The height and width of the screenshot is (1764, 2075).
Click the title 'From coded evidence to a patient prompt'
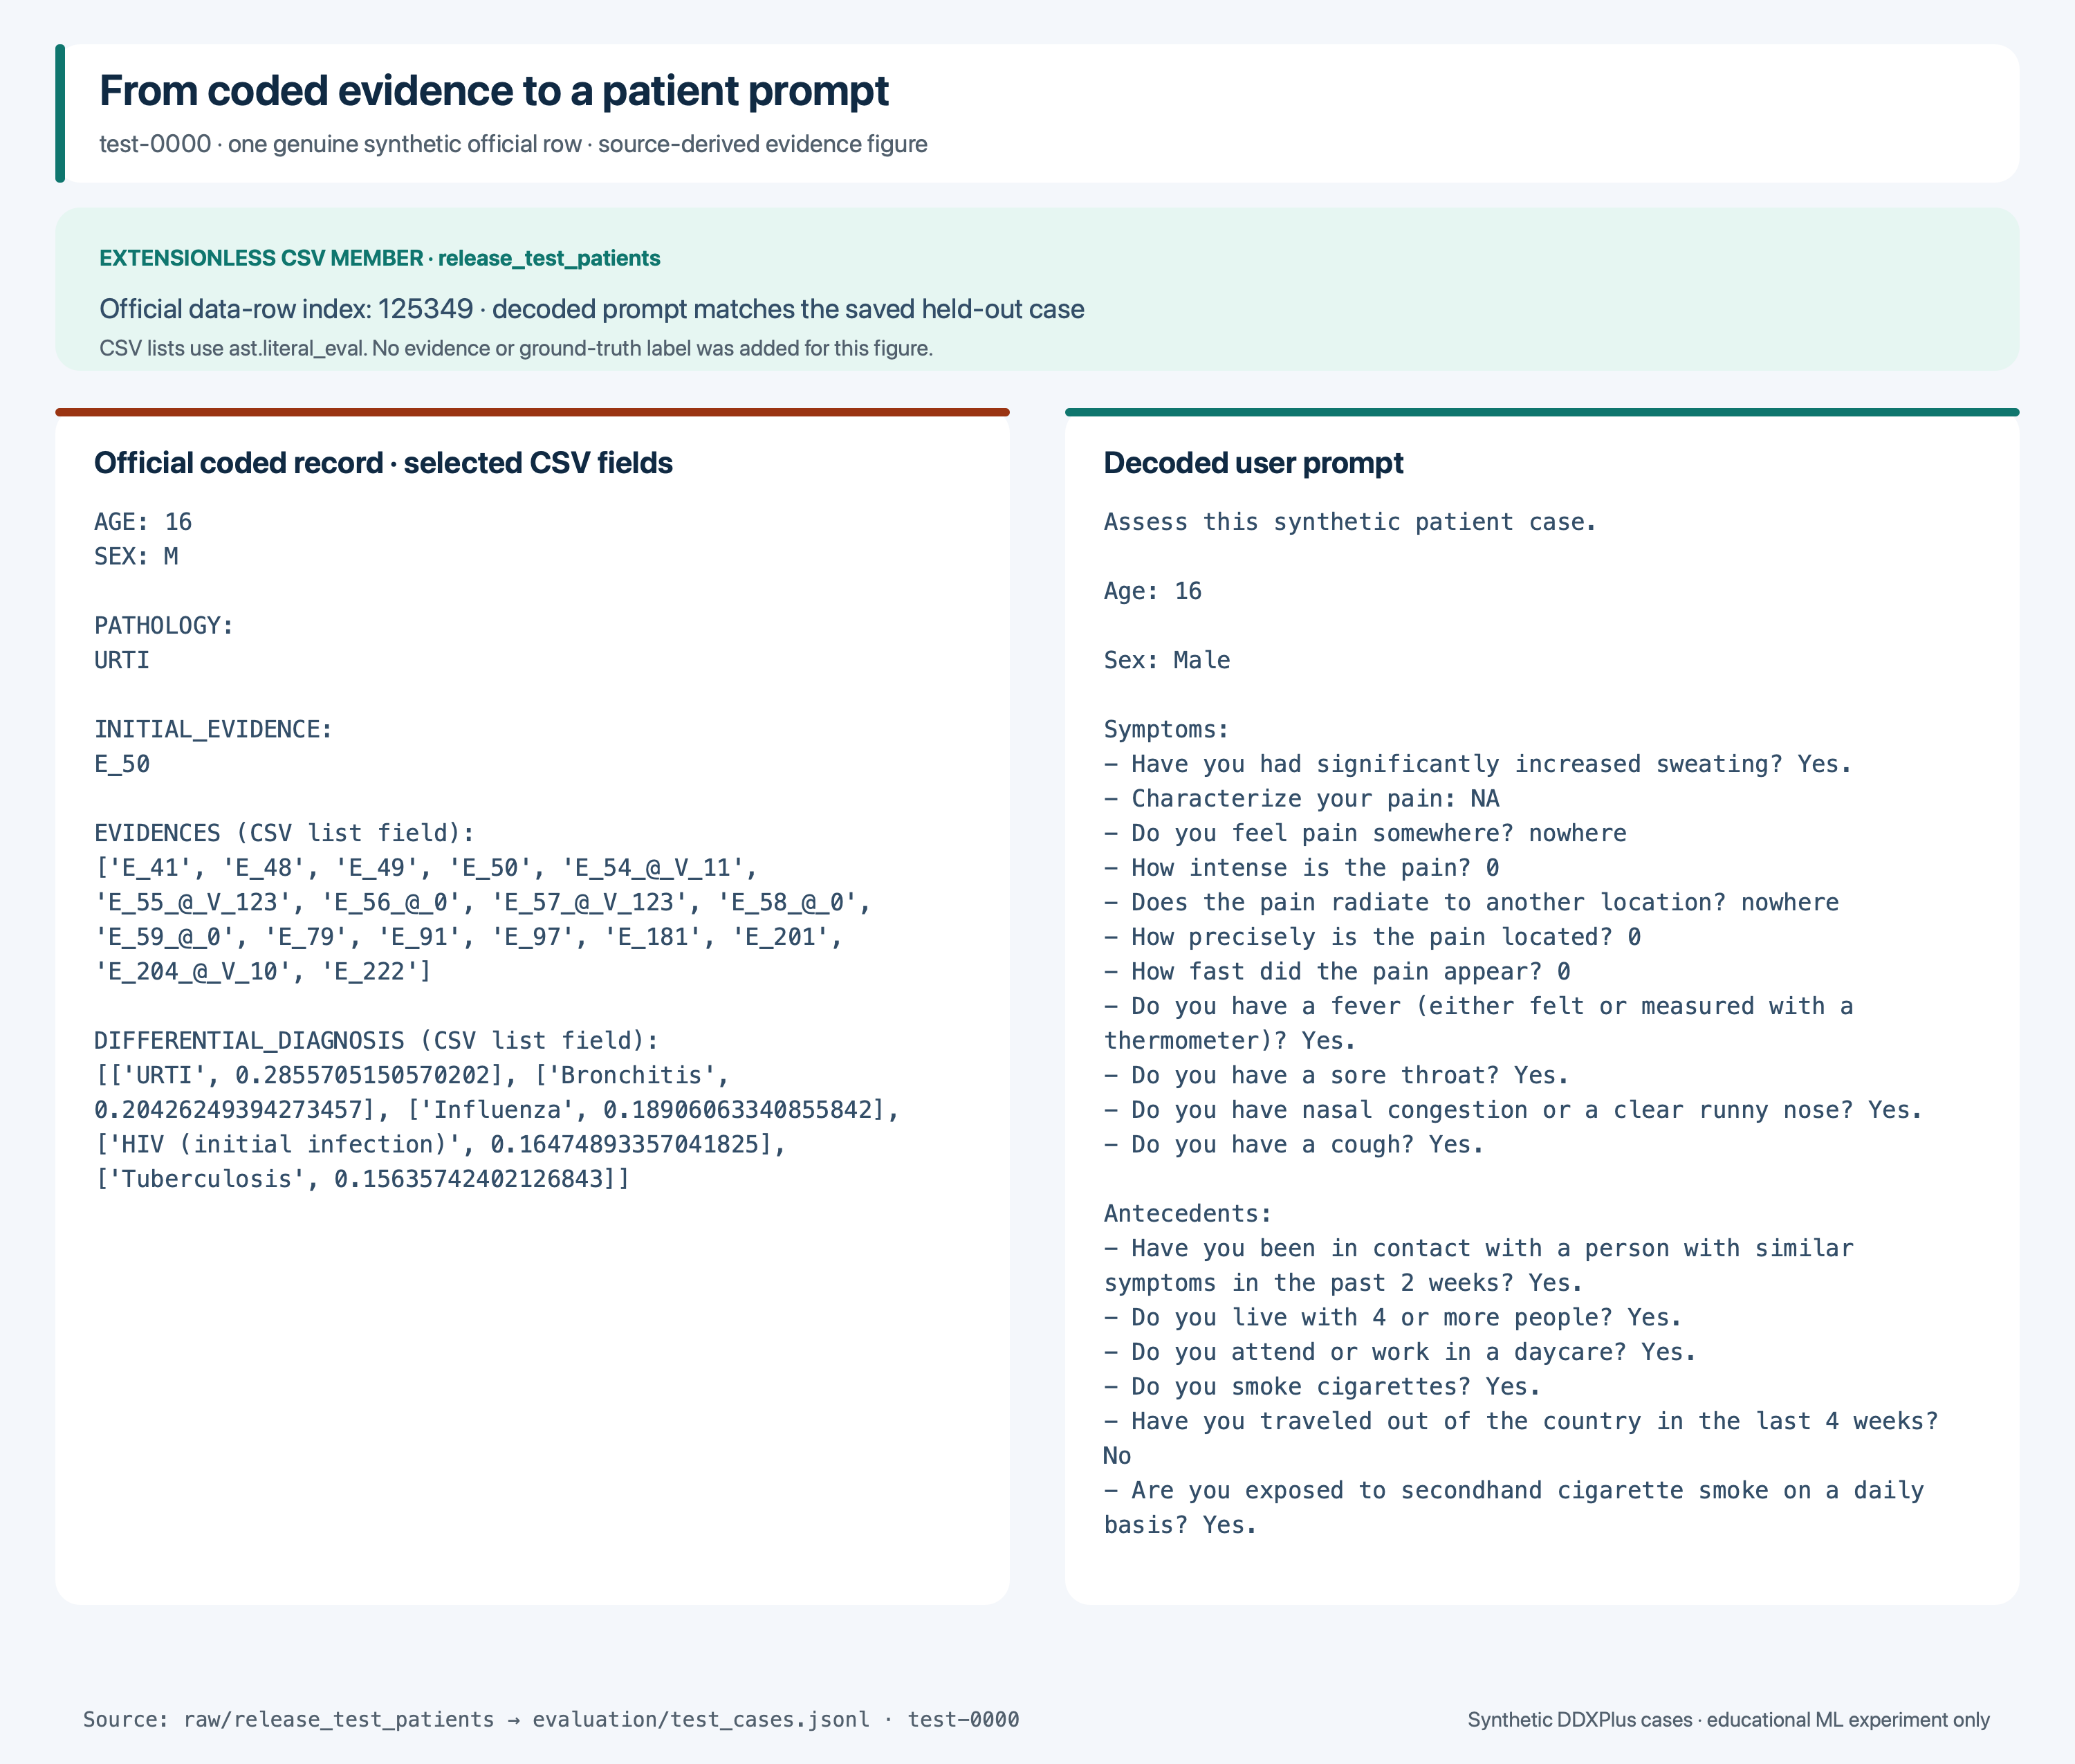click(x=493, y=91)
